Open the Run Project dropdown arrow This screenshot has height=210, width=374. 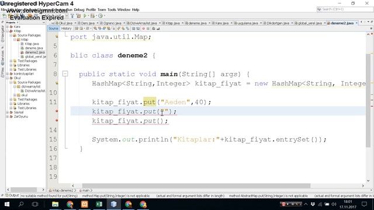88,16
